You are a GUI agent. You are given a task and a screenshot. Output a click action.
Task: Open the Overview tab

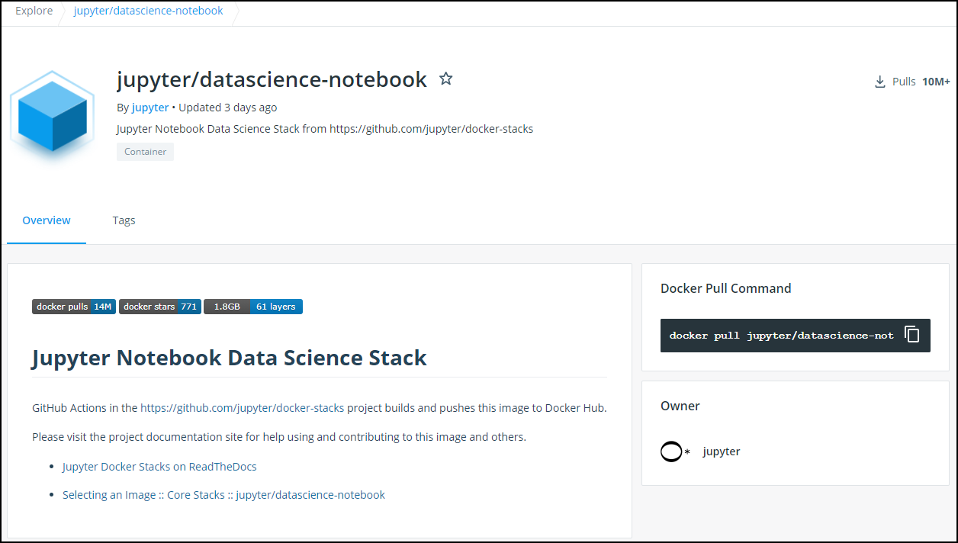[x=47, y=220]
